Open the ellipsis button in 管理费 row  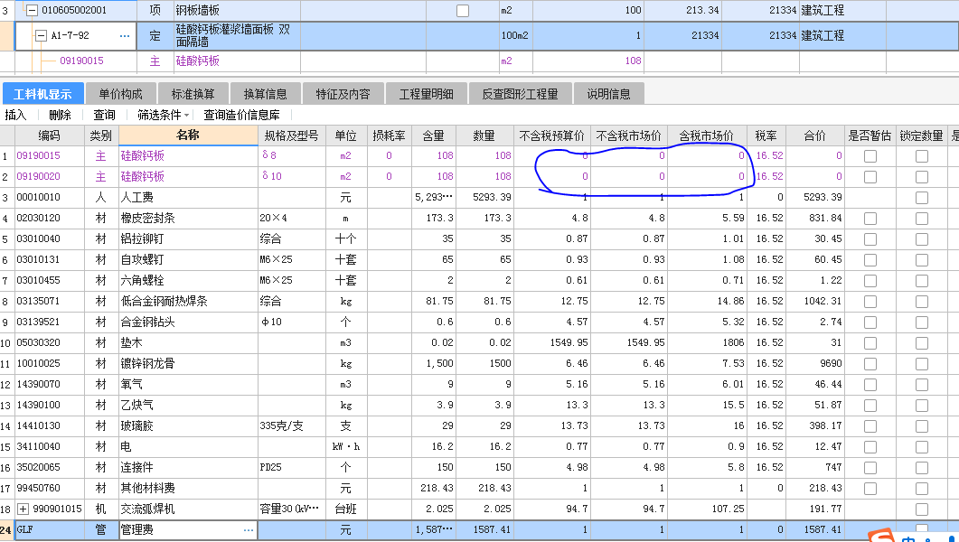(249, 529)
